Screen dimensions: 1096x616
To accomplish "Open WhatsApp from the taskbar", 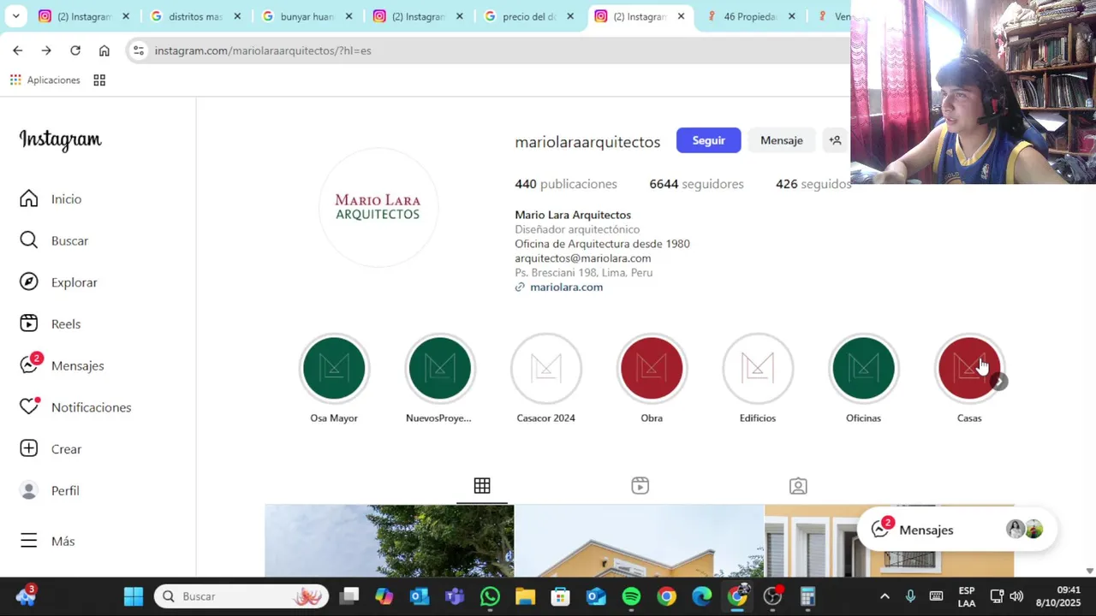I will pyautogui.click(x=490, y=596).
